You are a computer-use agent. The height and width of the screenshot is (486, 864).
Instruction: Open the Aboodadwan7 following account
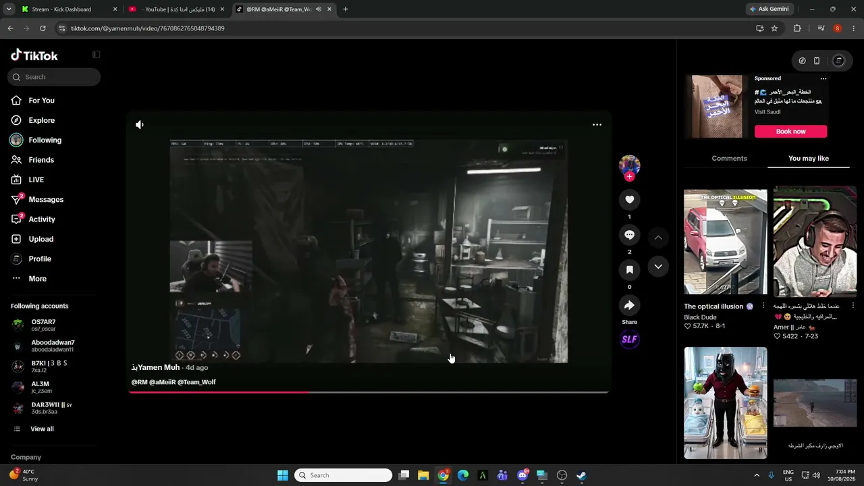[x=54, y=346]
